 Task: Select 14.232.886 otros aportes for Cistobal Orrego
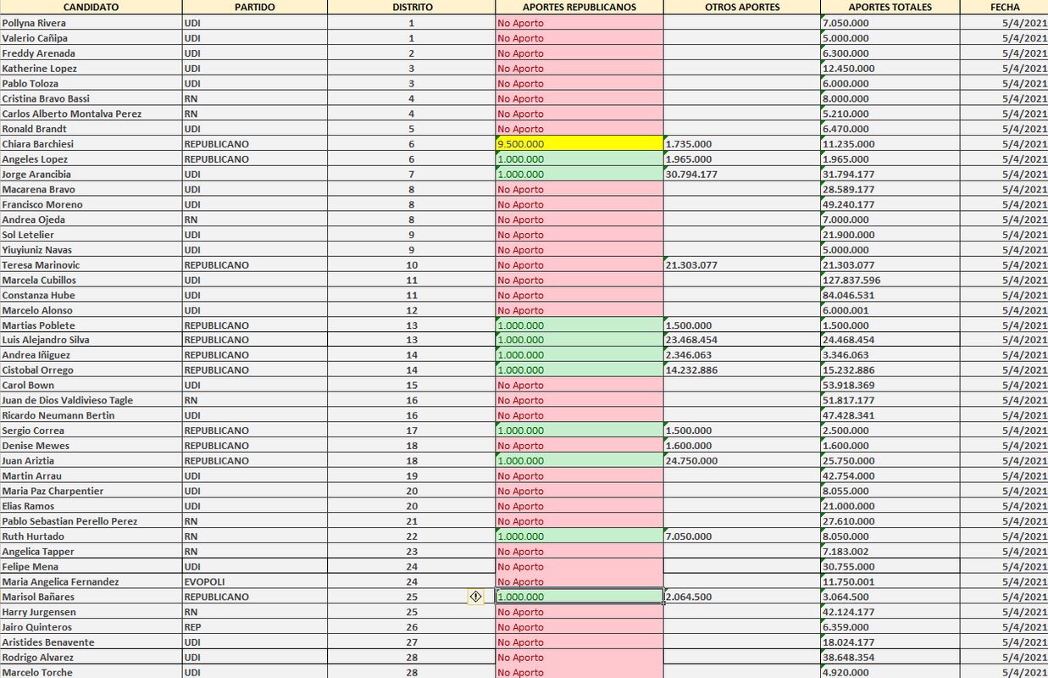pos(742,370)
